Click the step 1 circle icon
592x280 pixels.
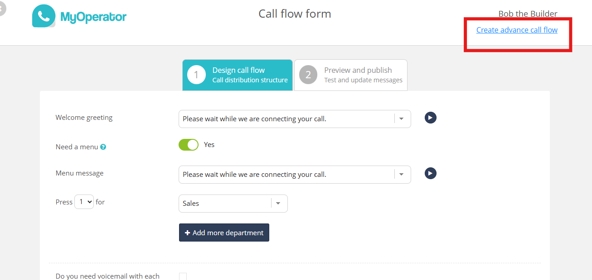(196, 75)
